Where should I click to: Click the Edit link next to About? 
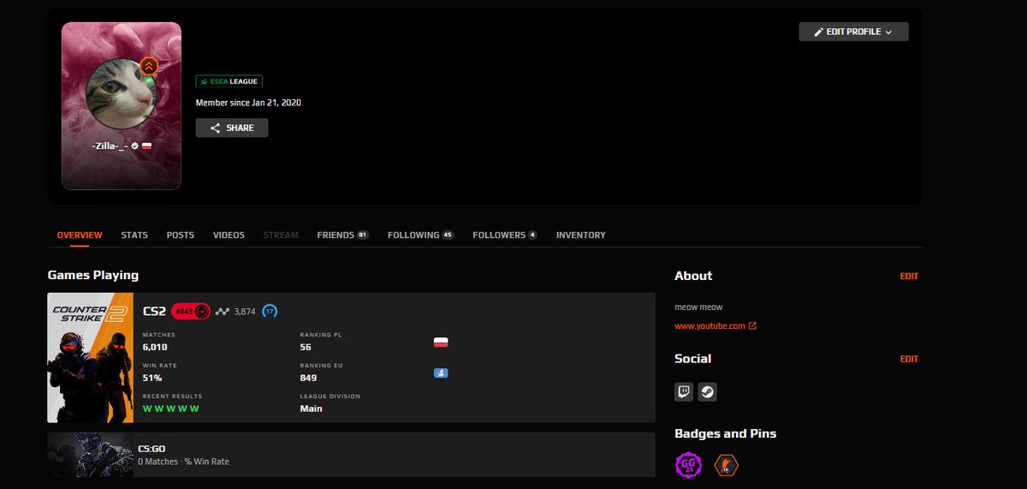pos(909,277)
